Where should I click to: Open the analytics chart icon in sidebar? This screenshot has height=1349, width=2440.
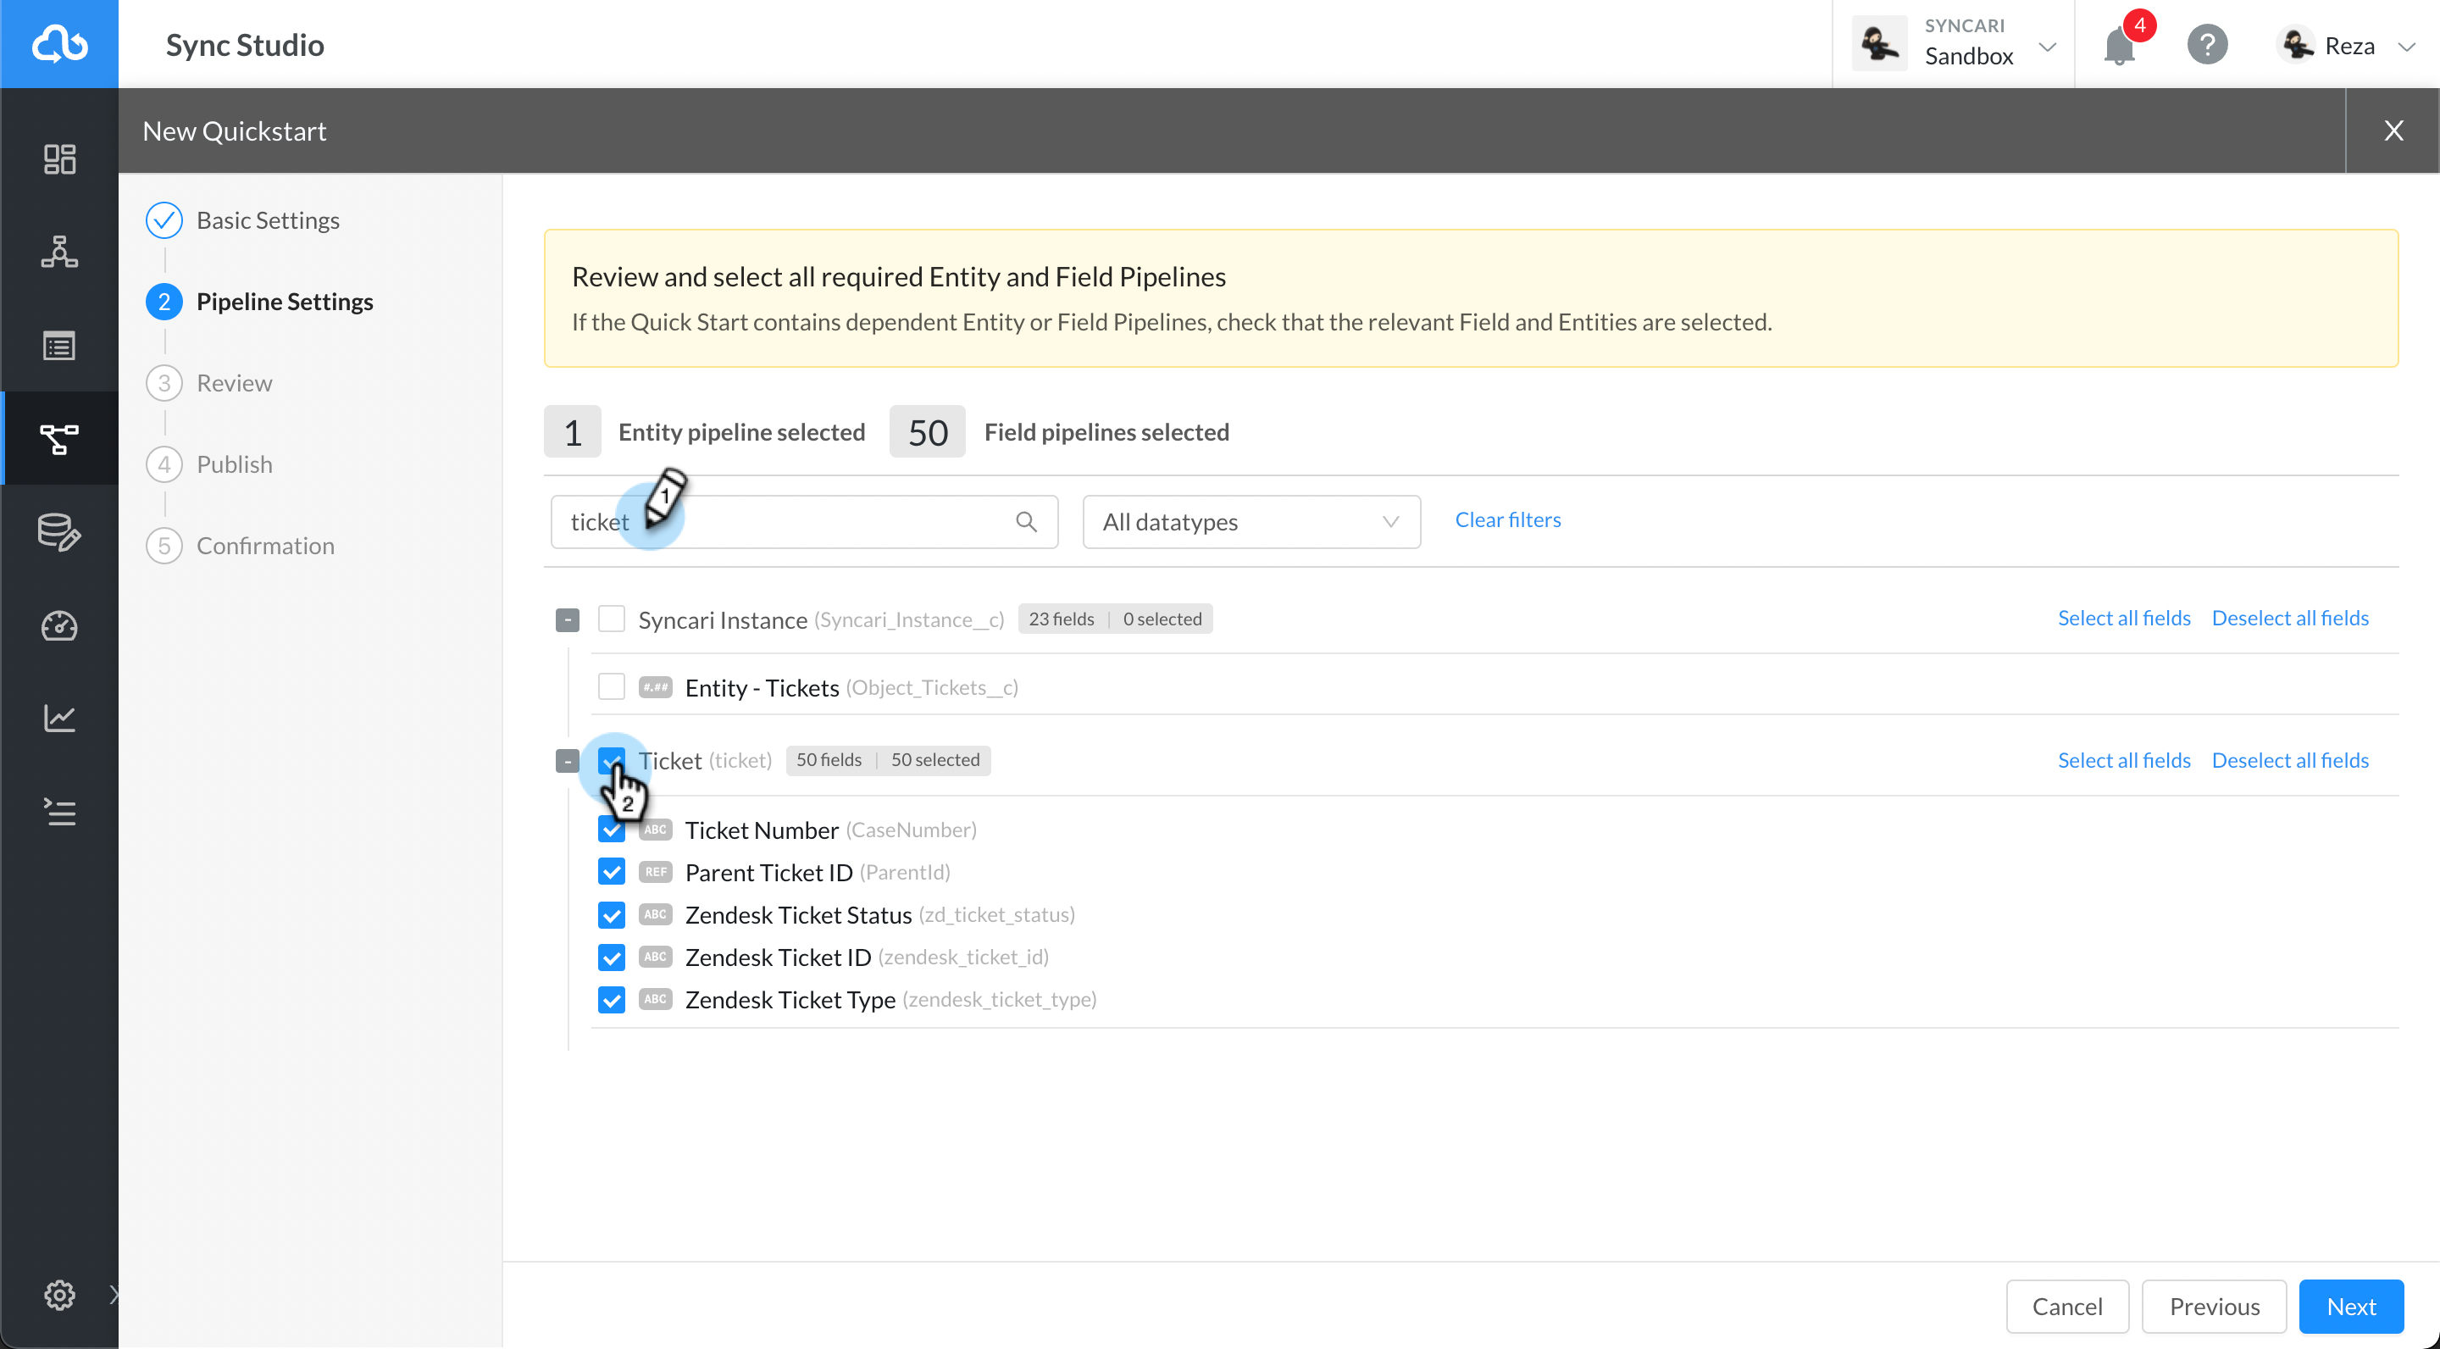(x=59, y=718)
